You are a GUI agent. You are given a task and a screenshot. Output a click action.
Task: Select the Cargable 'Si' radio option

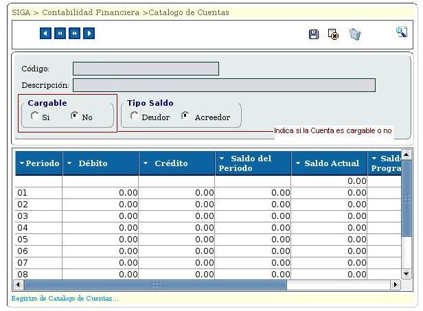tap(35, 117)
